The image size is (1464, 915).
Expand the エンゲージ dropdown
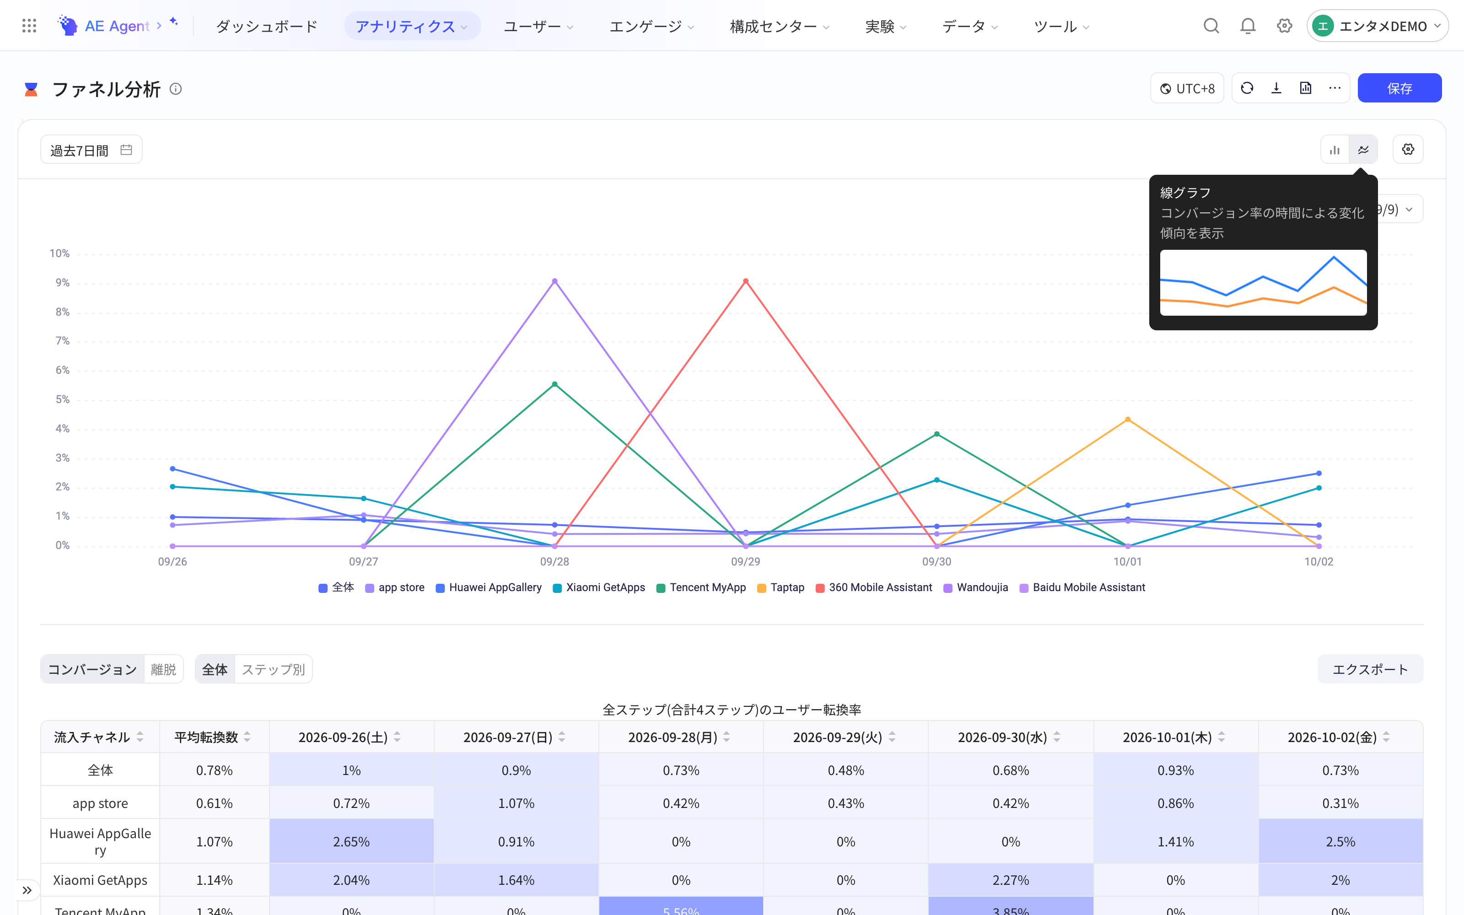[x=651, y=26]
